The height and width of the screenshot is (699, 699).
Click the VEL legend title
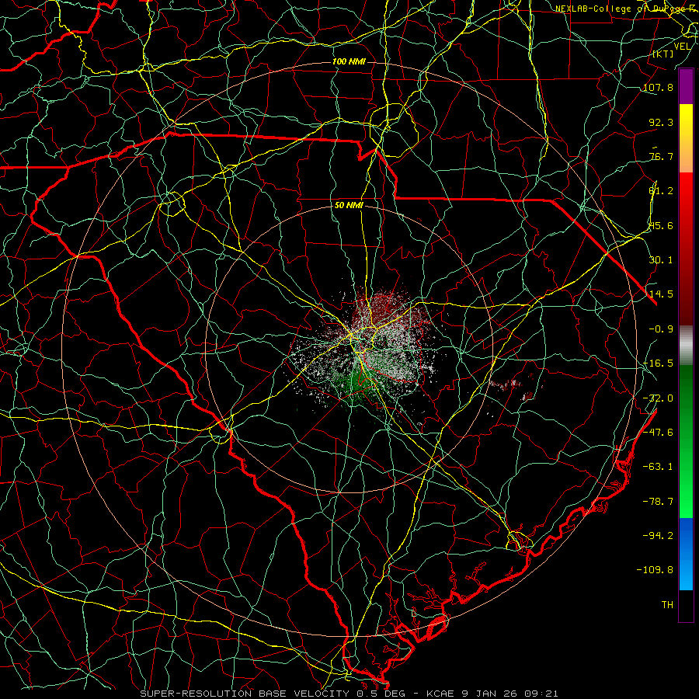tap(682, 47)
